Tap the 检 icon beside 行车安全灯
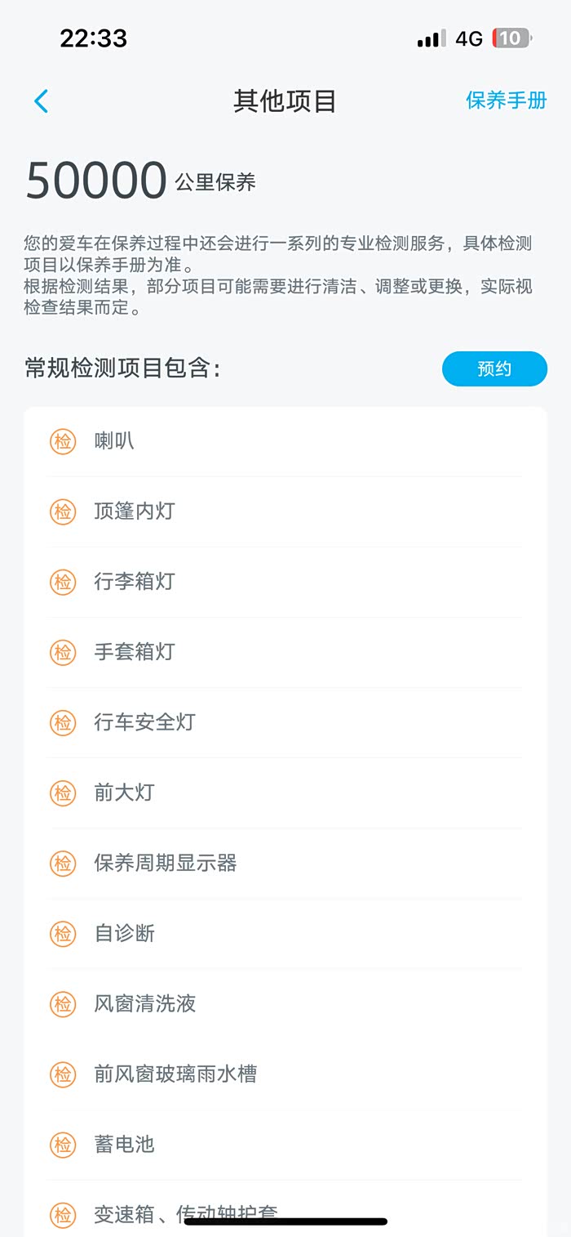571x1237 pixels. [63, 722]
